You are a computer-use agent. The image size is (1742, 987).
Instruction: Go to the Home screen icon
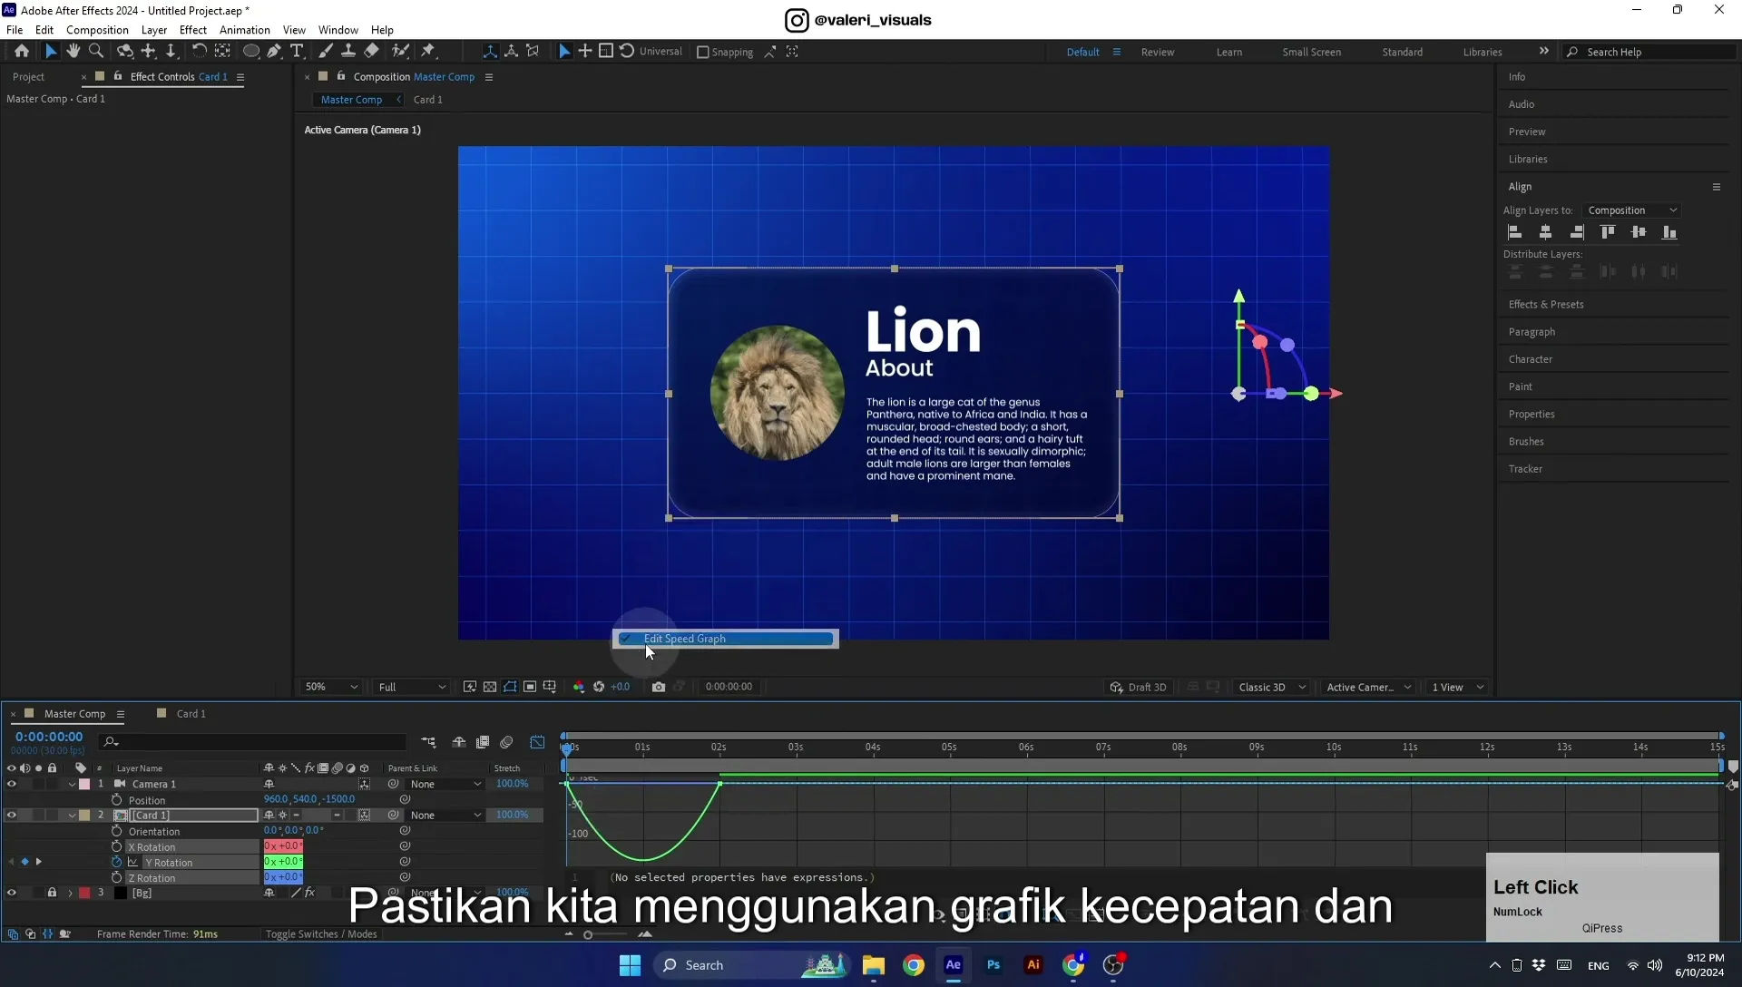point(22,52)
